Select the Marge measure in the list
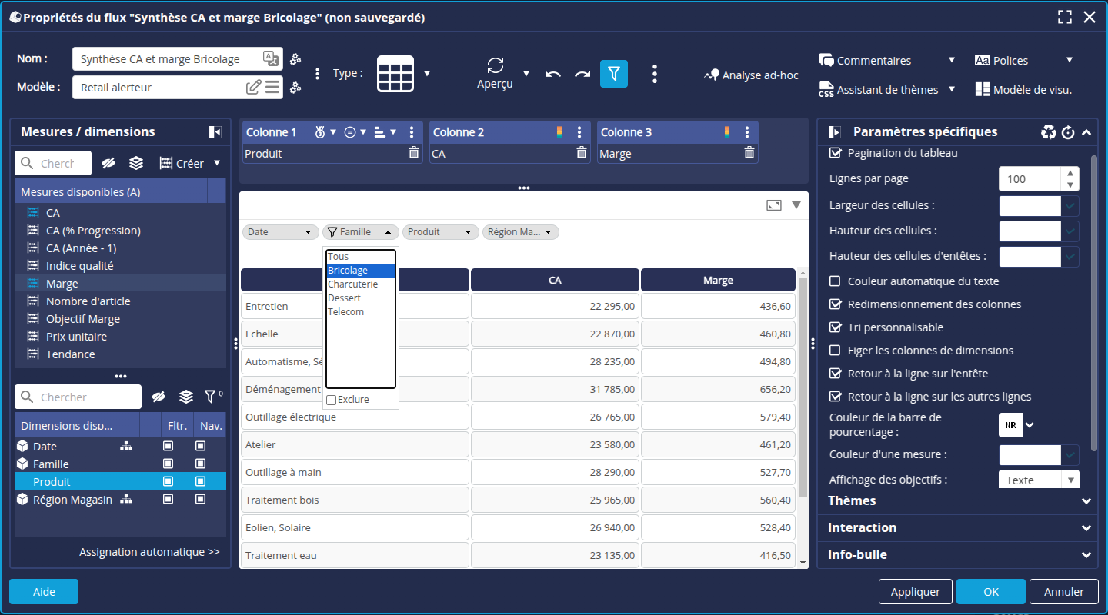This screenshot has width=1108, height=615. [x=62, y=284]
